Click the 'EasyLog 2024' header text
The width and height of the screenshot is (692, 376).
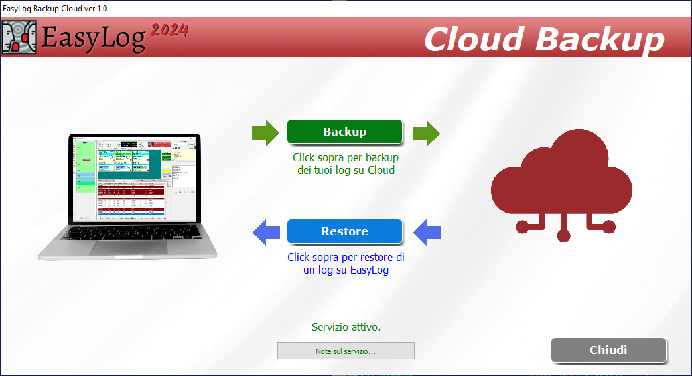click(115, 38)
